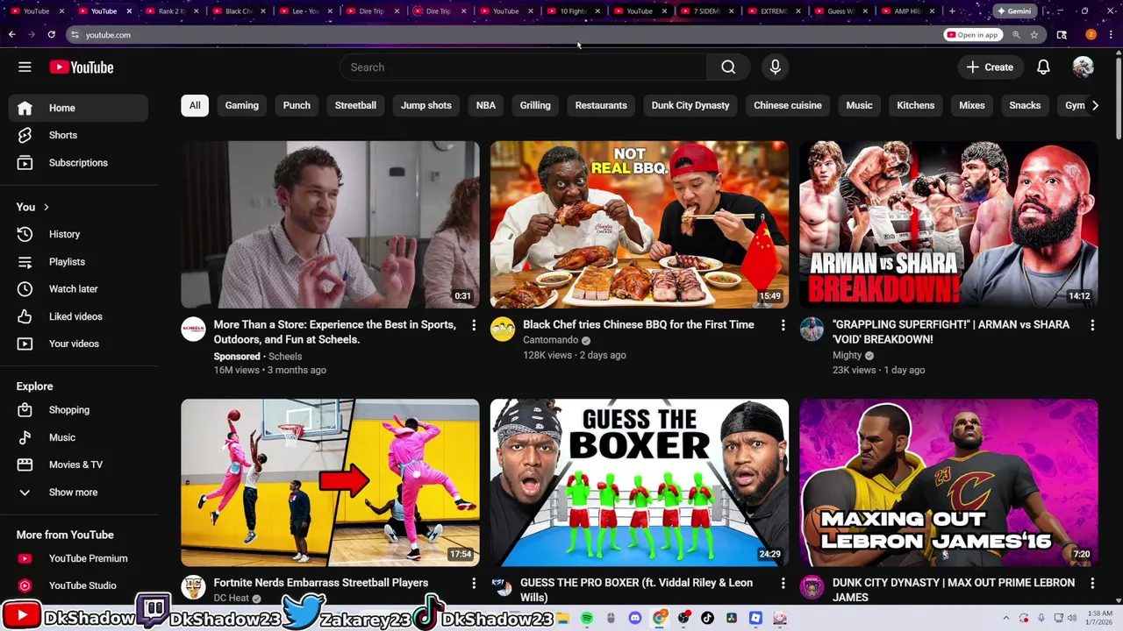Viewport: 1123px width, 631px height.
Task: Open File Explorer from the taskbar
Action: pos(563,619)
